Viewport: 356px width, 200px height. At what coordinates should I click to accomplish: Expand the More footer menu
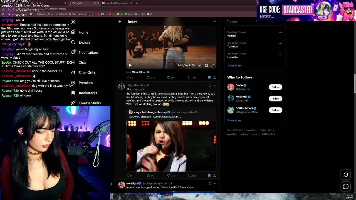256,134
